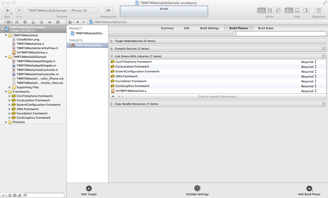Select the Standard editor view

(x=261, y=10)
